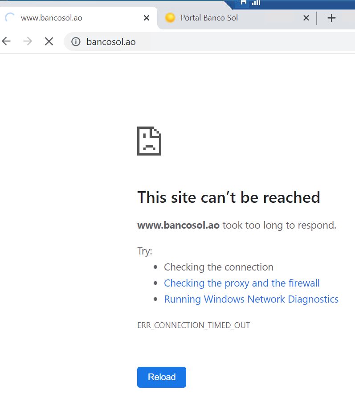Viewport: 355px width, 406px height.
Task: Open a new browser tab
Action: tap(331, 18)
